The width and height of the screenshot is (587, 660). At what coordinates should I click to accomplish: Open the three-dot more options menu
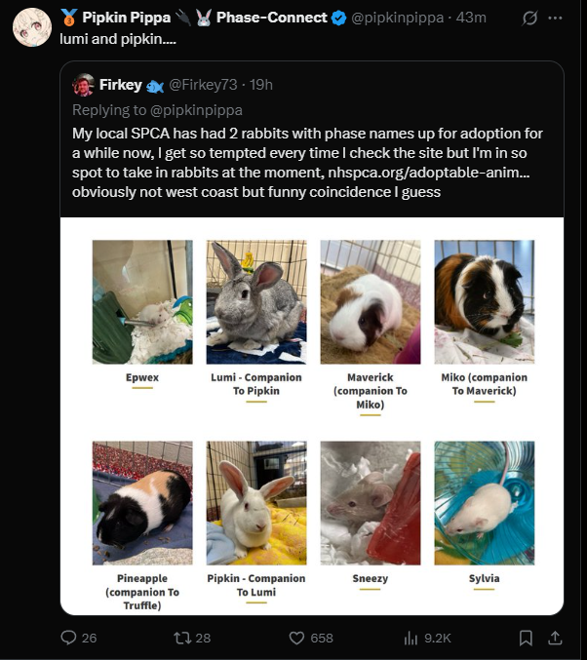[x=555, y=18]
